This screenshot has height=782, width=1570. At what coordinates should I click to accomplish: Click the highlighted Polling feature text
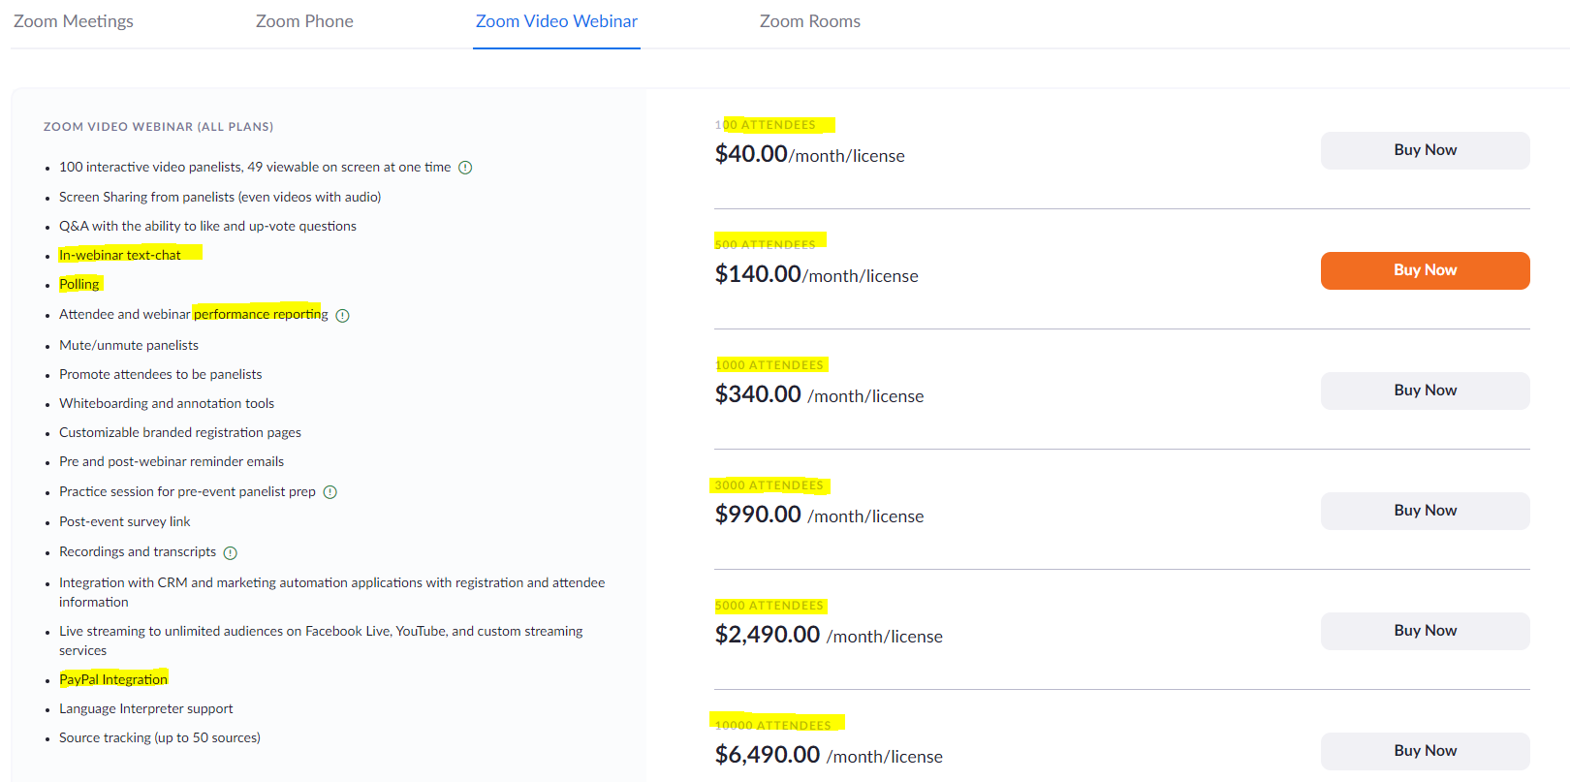(79, 284)
